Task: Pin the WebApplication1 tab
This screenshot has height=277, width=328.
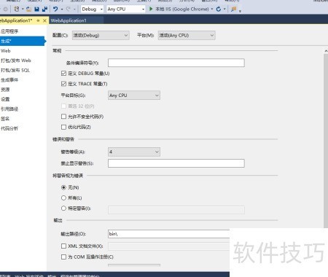Action: pyautogui.click(x=38, y=20)
